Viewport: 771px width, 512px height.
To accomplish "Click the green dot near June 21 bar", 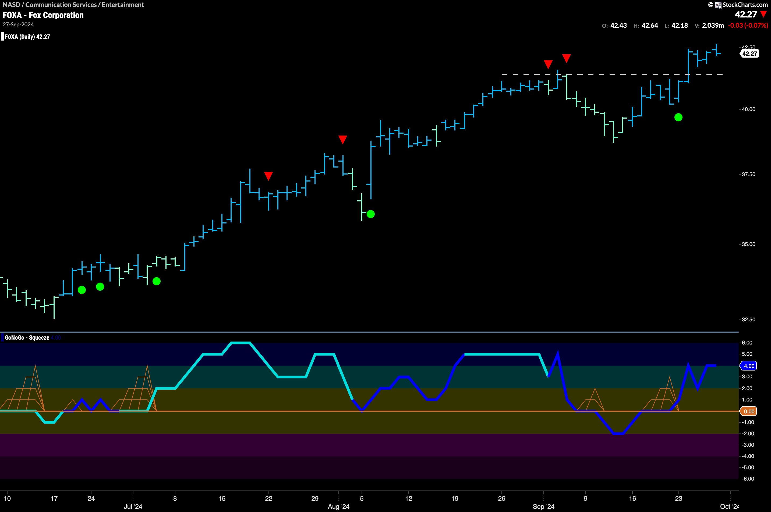I will click(82, 290).
